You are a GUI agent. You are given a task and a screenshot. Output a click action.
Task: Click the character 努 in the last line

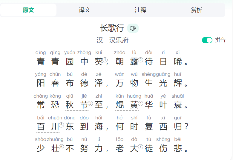84,148
